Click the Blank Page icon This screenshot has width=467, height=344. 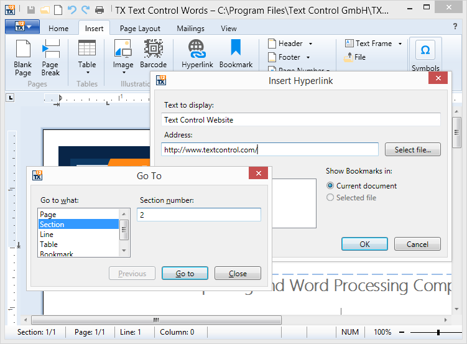pos(23,50)
